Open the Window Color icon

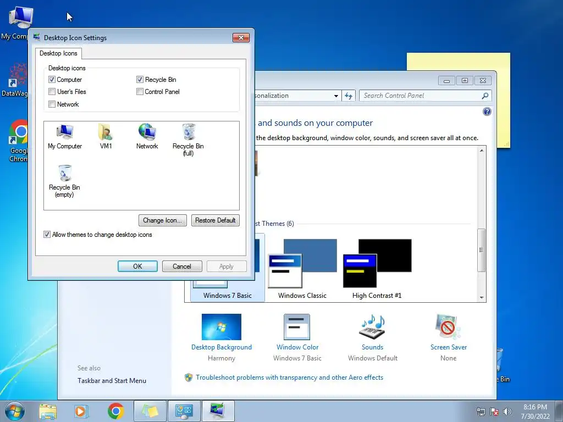(x=297, y=327)
